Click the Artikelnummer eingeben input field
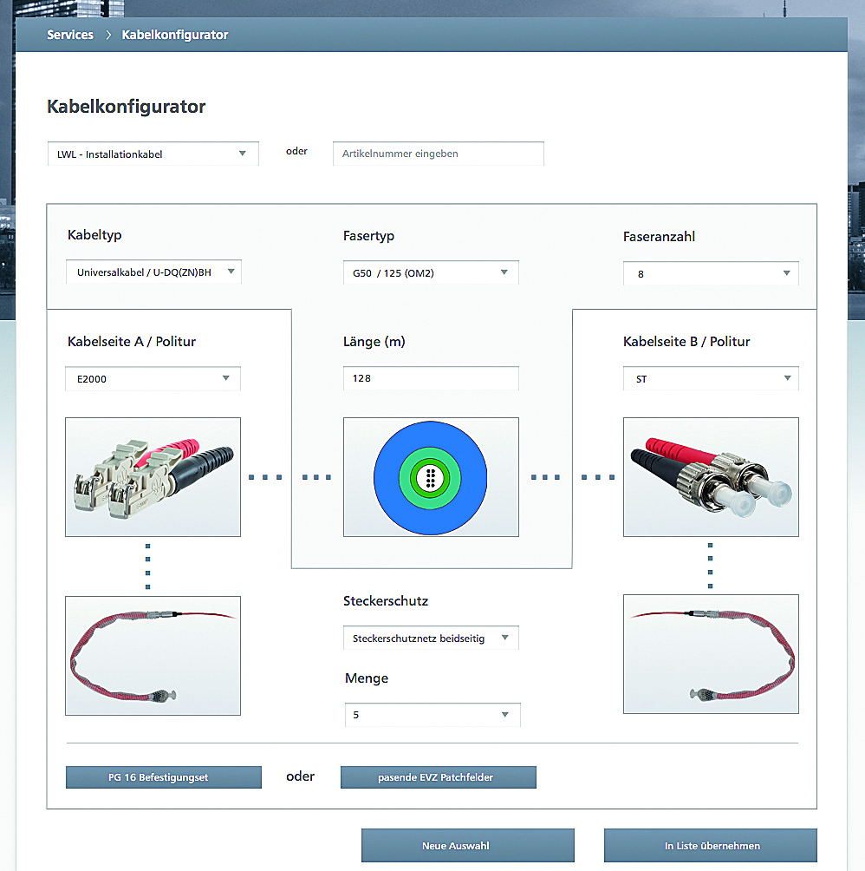The image size is (865, 871). 439,154
